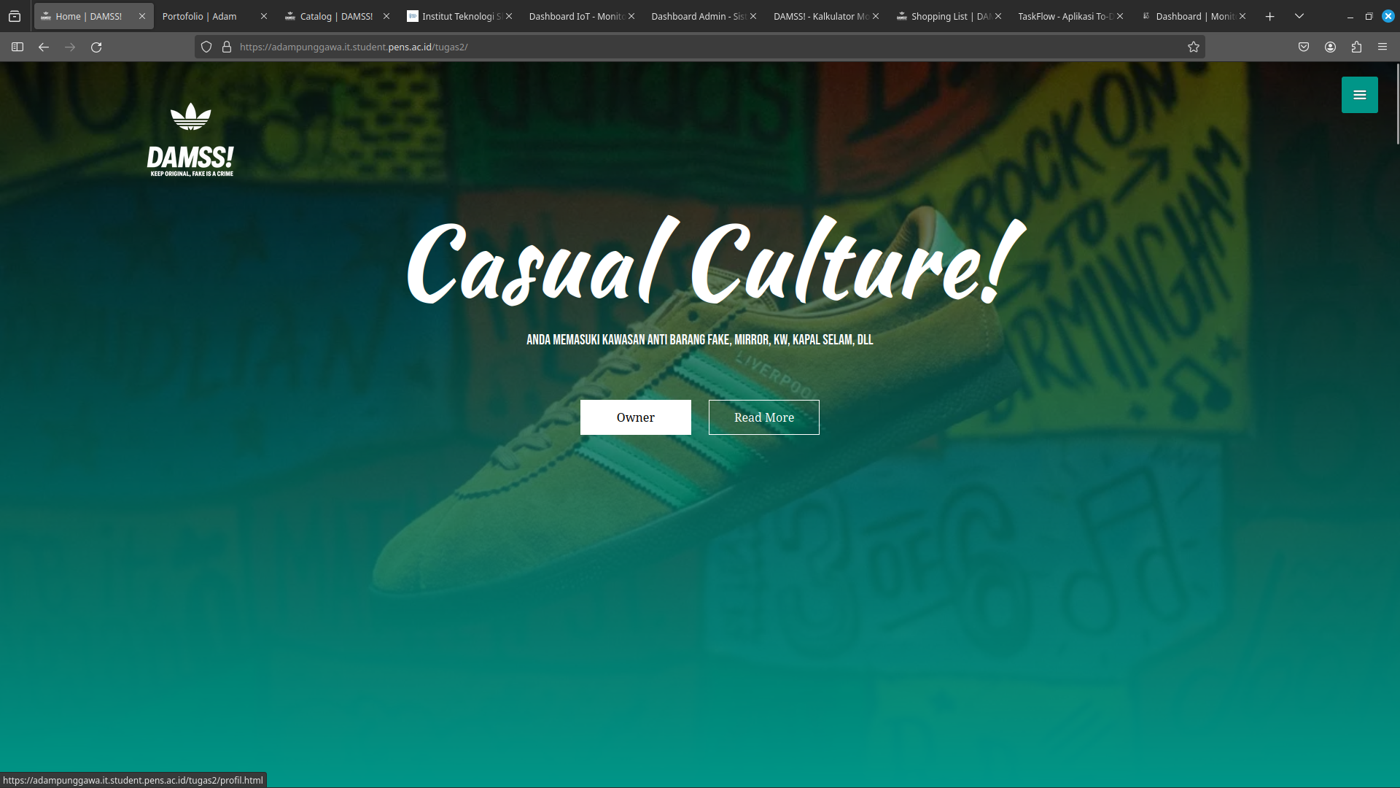Open the list all tabs dropdown
The width and height of the screenshot is (1400, 788).
point(1299,15)
